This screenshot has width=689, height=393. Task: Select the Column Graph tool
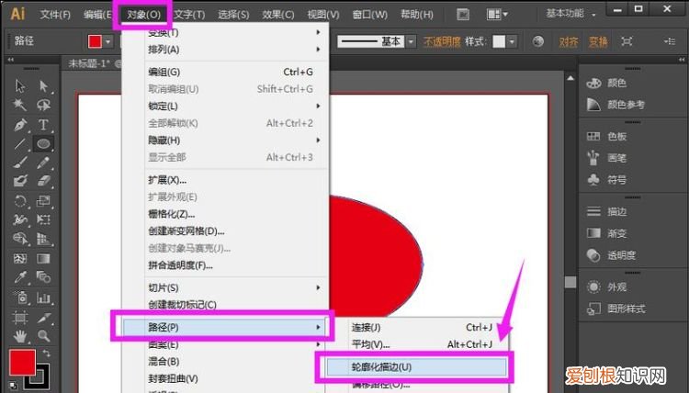43,298
